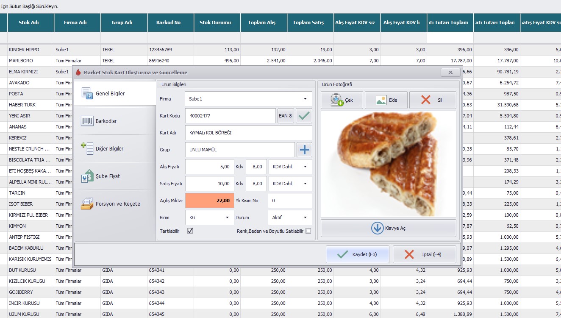
Task: Click the EAN-8 barcode generate button
Action: click(286, 116)
